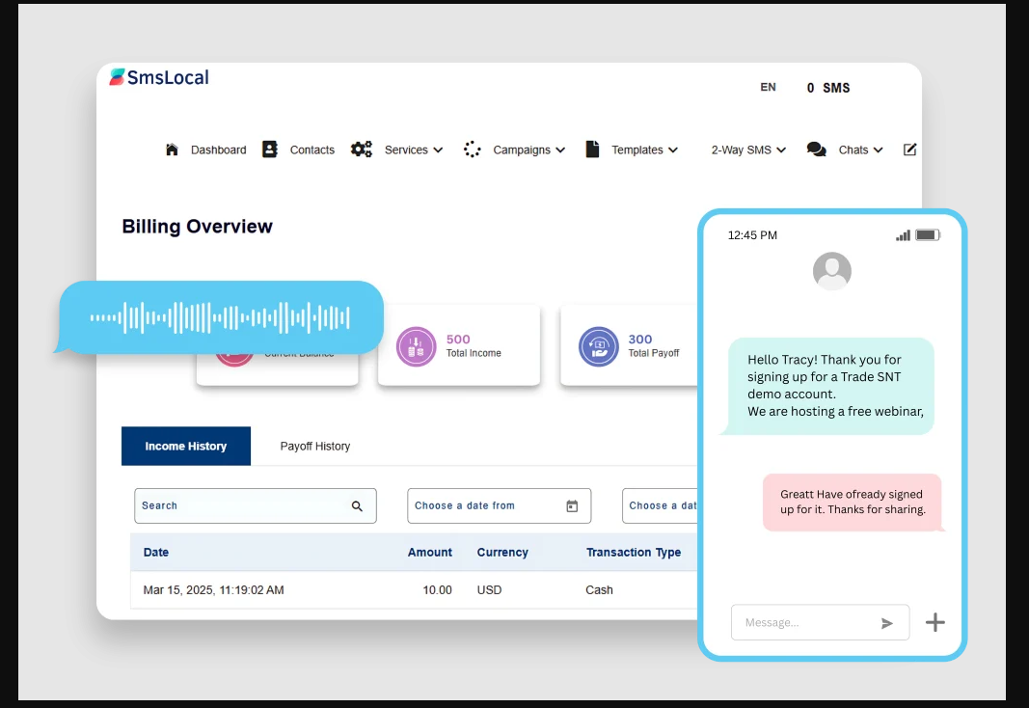Click the search magnifier icon
This screenshot has height=708, width=1029.
357,505
